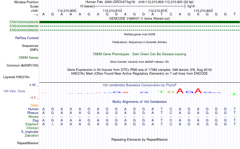Click the OMIM Genes track label
This screenshot has width=240, height=149.
(x=28, y=58)
